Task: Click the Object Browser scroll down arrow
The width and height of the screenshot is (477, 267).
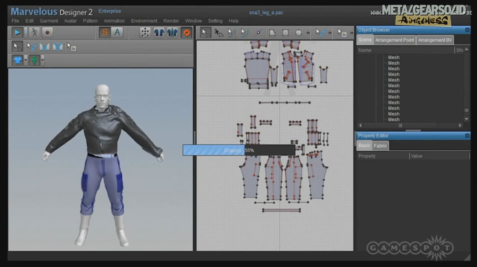Action: click(467, 119)
